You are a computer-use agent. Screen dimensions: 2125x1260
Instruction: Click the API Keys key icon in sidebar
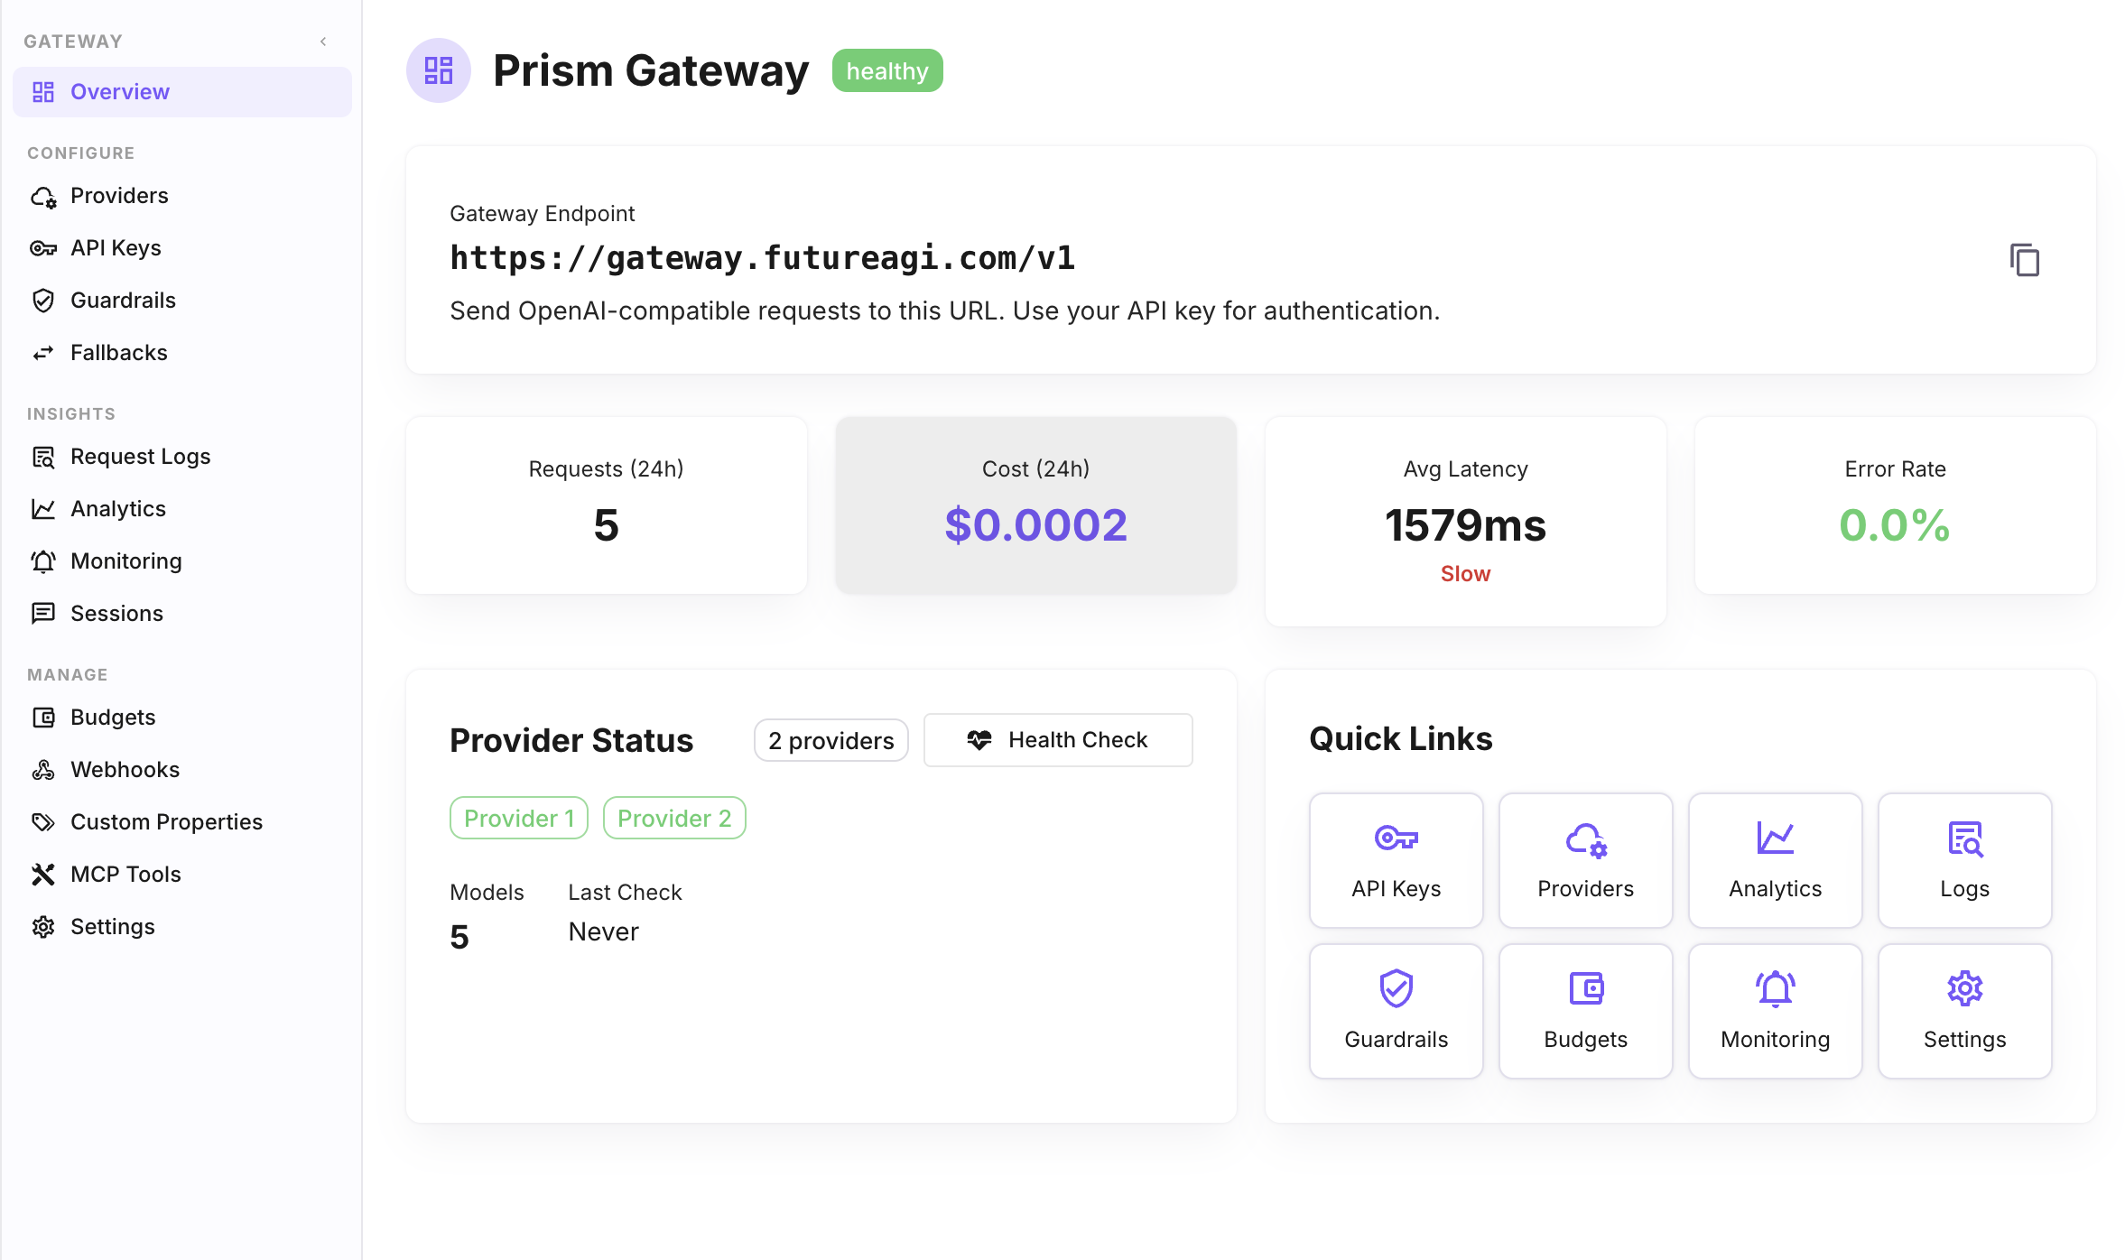[x=43, y=247]
